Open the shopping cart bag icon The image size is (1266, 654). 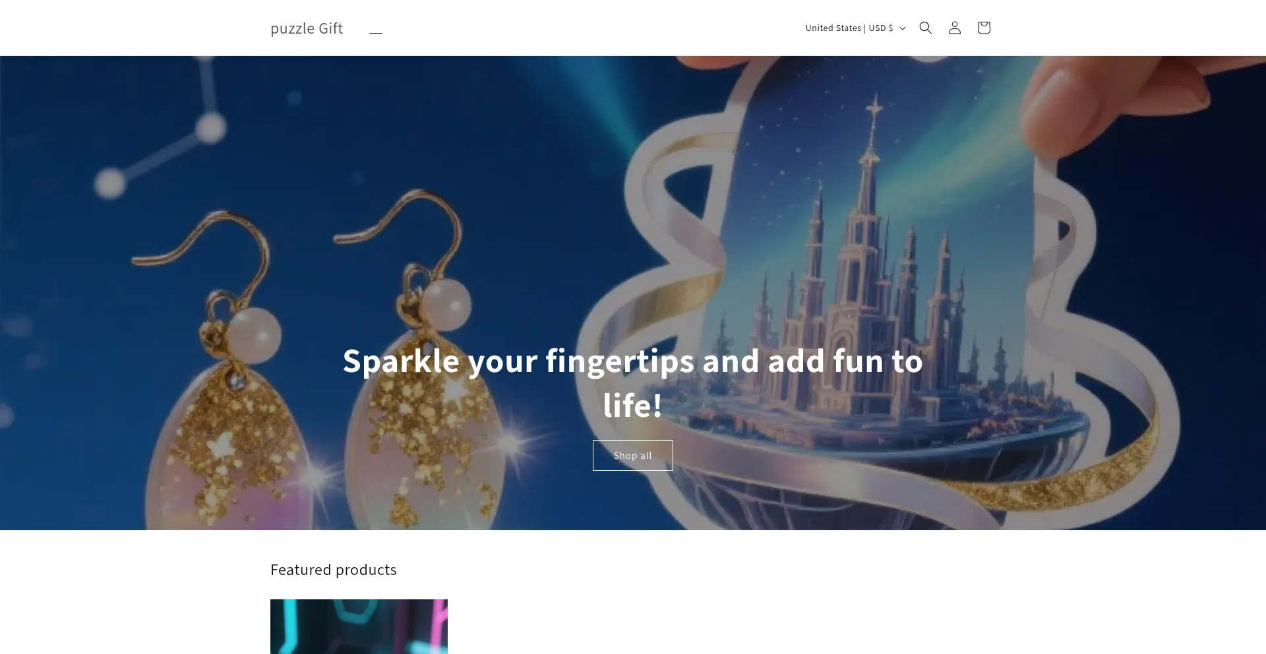pos(983,28)
